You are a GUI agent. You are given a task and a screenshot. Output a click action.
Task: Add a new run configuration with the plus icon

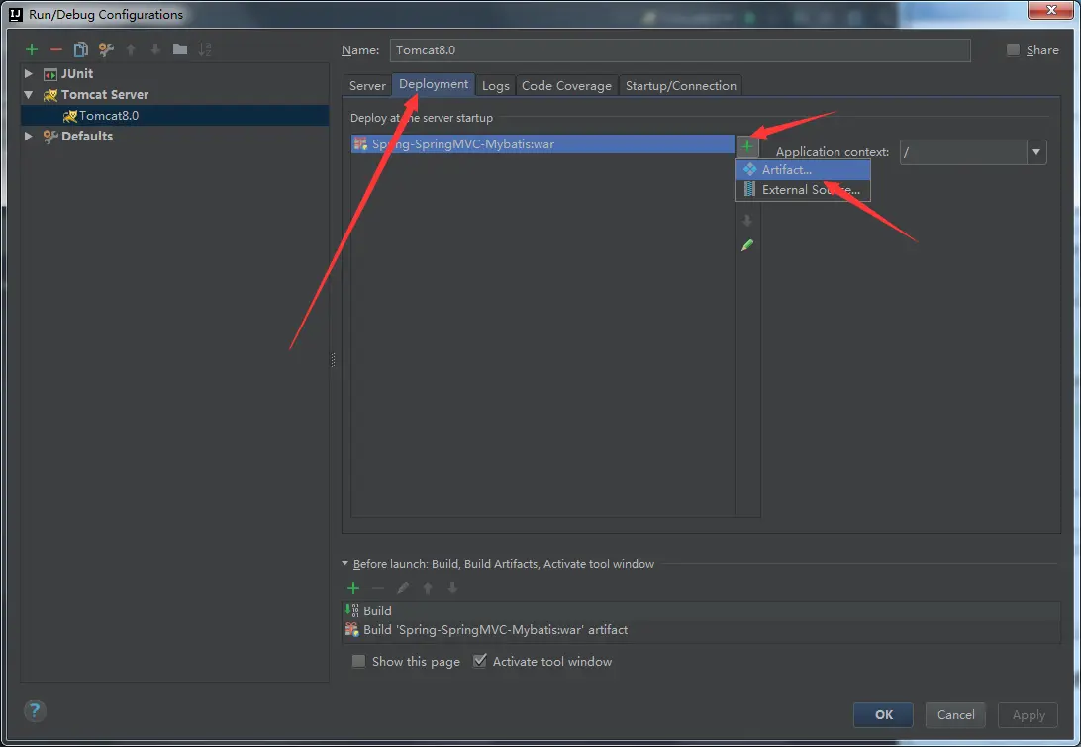(32, 49)
